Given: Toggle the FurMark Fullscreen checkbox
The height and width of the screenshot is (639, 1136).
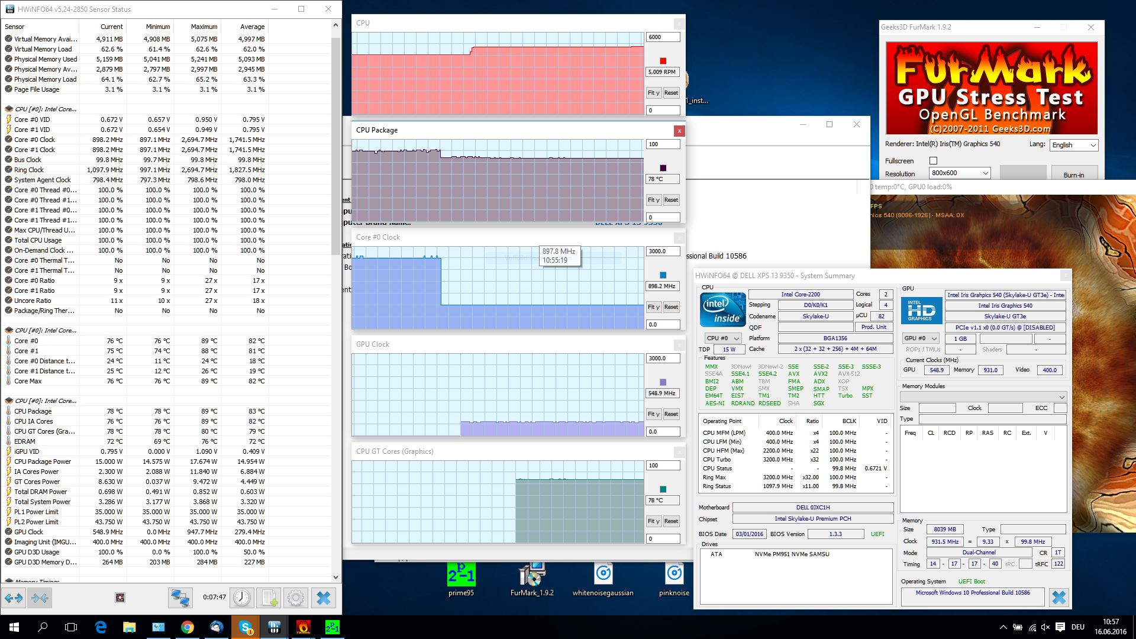Looking at the screenshot, I should (x=933, y=160).
